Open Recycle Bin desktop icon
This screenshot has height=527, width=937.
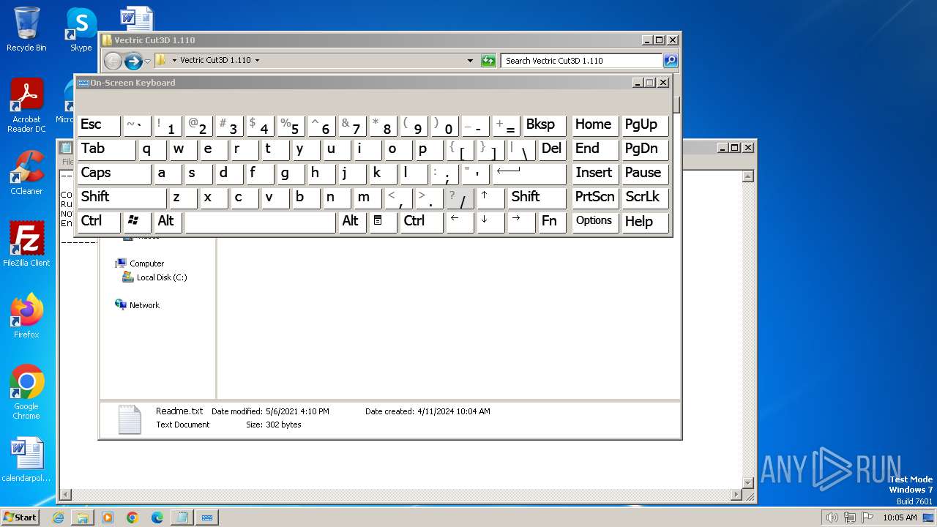[26, 29]
